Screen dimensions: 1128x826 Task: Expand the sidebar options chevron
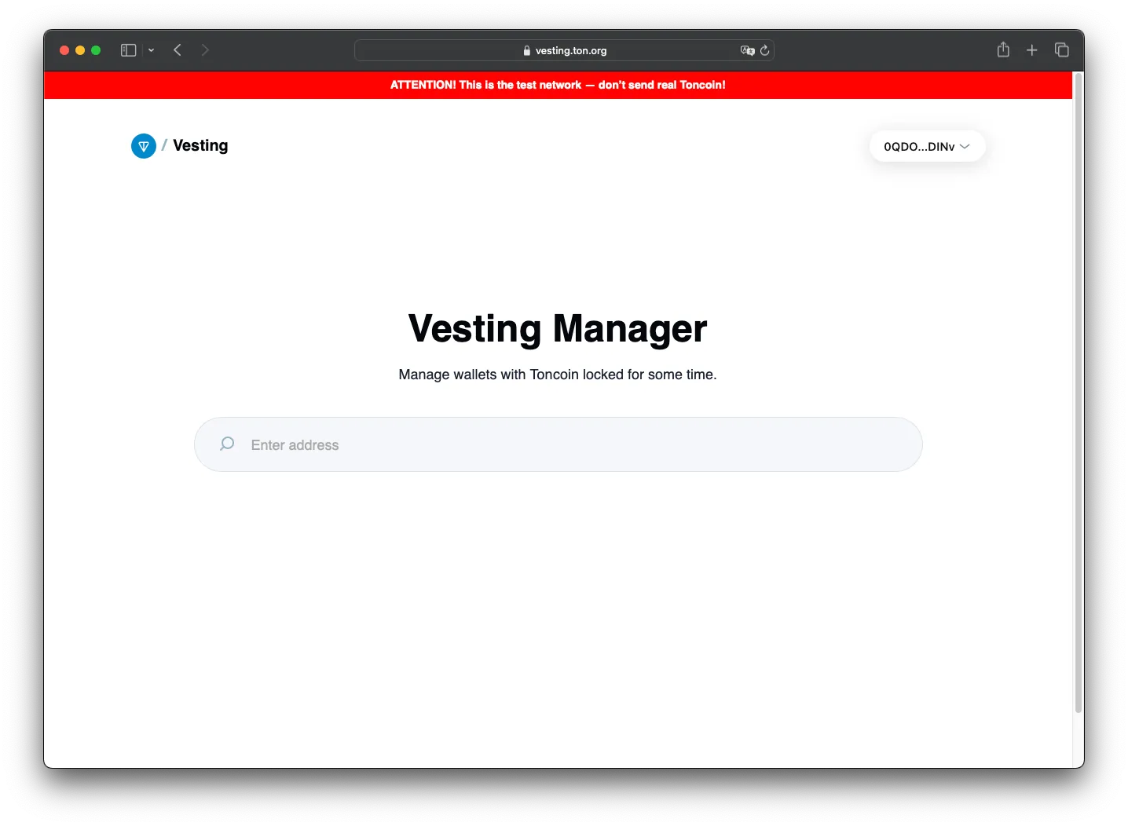[151, 50]
